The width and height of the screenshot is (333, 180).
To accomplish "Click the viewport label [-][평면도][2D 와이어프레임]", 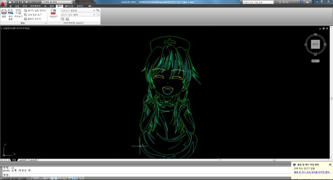I will click(15, 28).
